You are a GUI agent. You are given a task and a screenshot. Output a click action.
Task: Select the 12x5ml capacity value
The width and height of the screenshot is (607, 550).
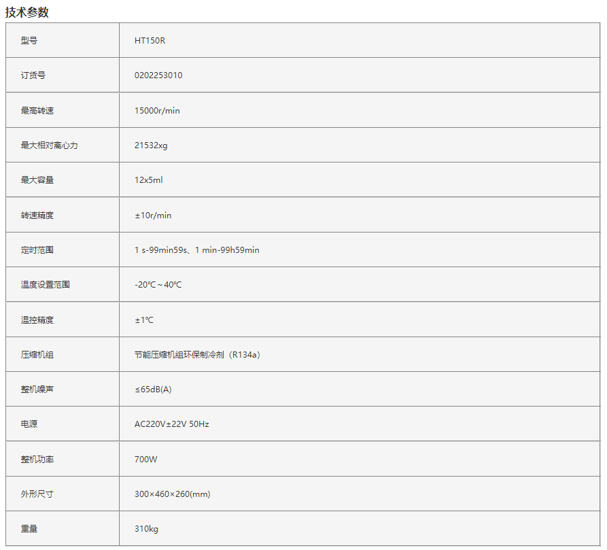[148, 180]
